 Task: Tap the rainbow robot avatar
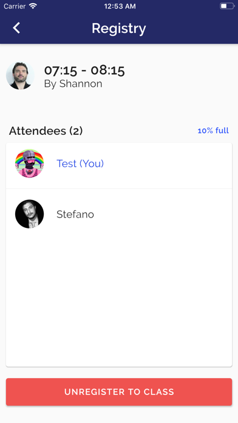coord(29,163)
